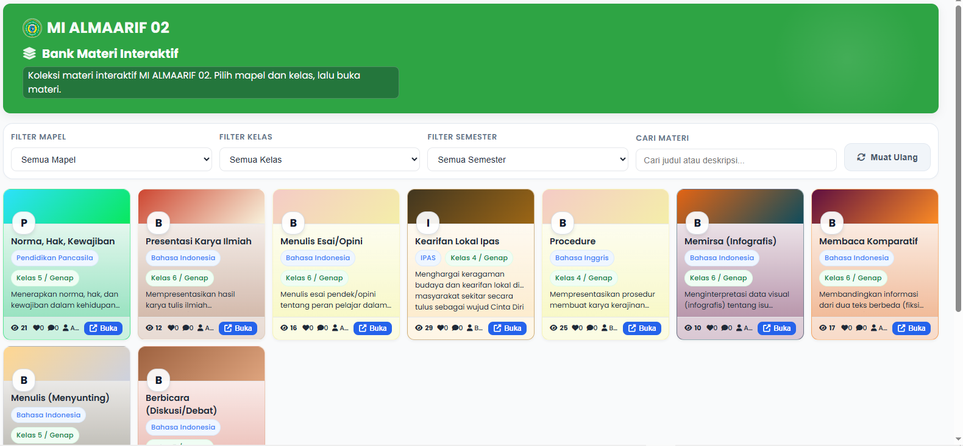Click heart icon on Kearifan Lokal Ipas card

tap(440, 328)
